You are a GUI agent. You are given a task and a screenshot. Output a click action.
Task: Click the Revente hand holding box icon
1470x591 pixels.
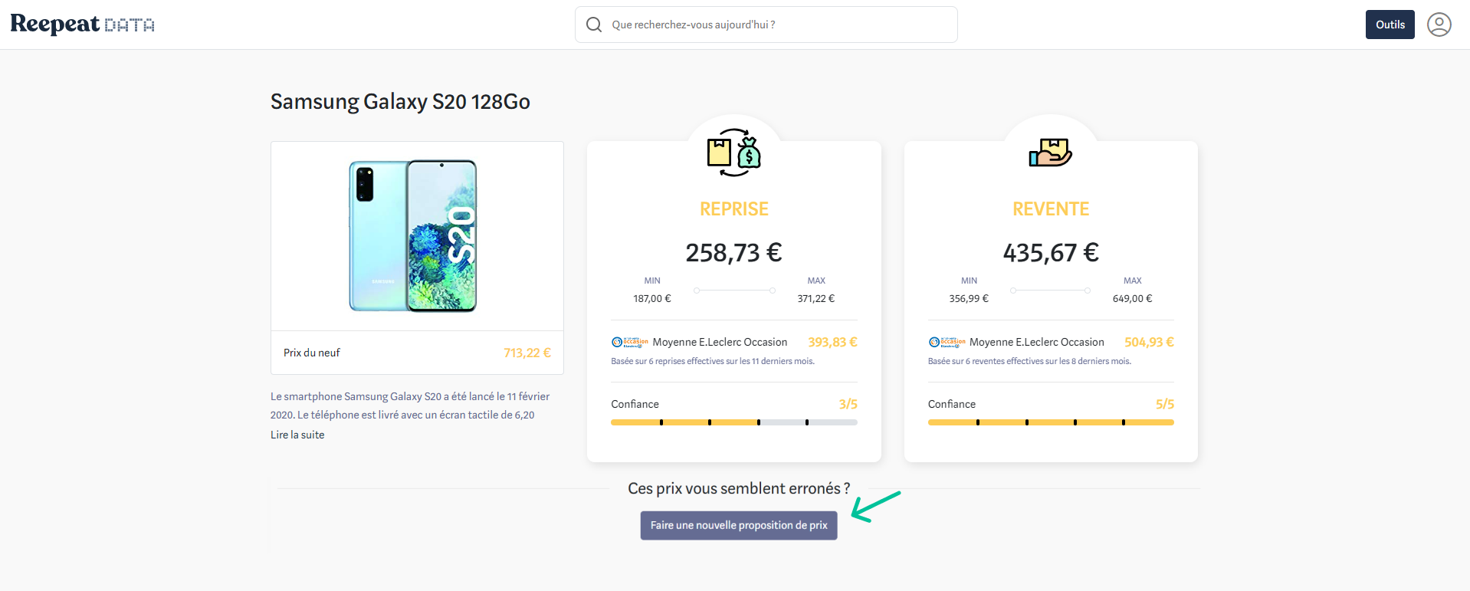coord(1050,152)
